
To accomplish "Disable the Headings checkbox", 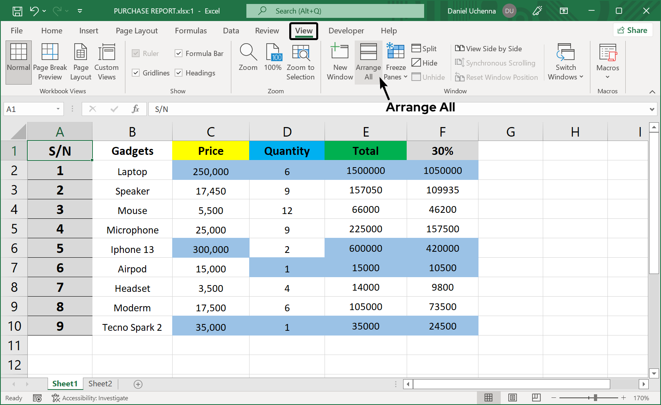I will pyautogui.click(x=178, y=73).
